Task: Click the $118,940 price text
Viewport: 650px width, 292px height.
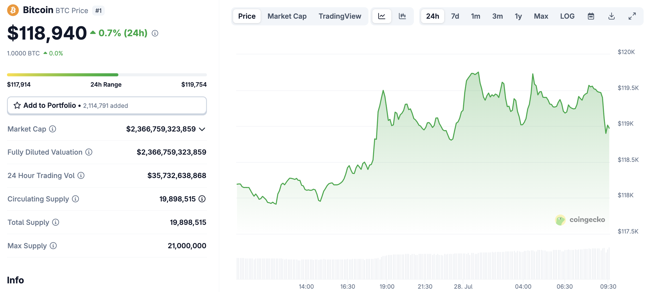Action: pos(47,33)
